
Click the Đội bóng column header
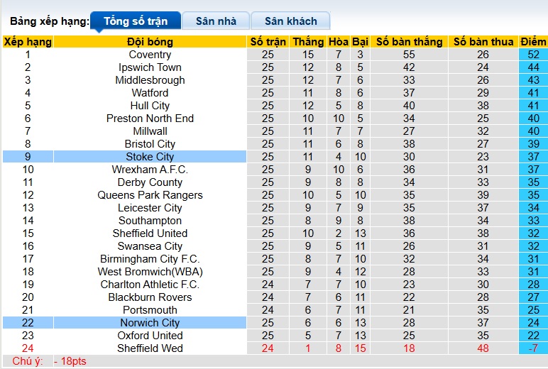(150, 42)
